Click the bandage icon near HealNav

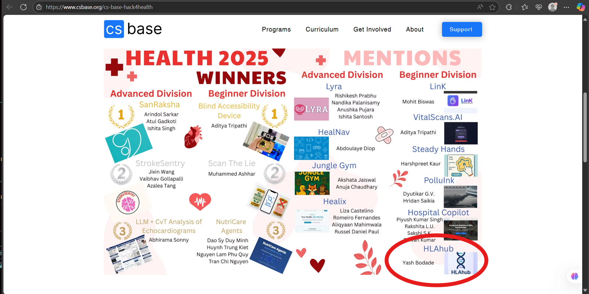pyautogui.click(x=385, y=135)
